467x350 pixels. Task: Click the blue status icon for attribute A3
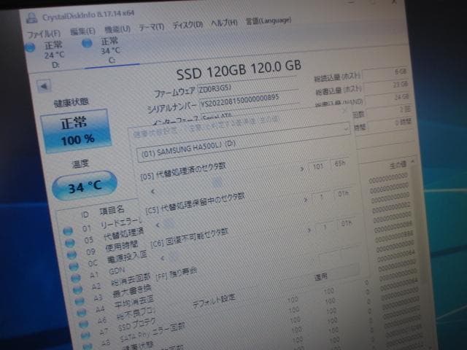(80, 301)
